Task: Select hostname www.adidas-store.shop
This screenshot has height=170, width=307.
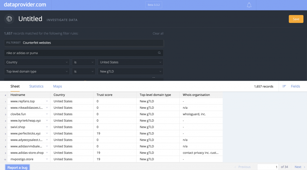Action: tap(27, 153)
